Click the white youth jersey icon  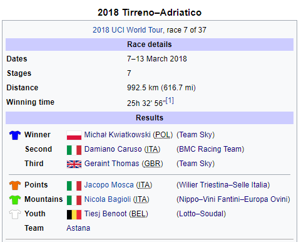pyautogui.click(x=15, y=214)
